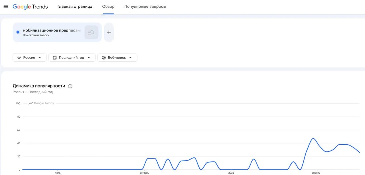Click the April peak on the trend line
The width and height of the screenshot is (365, 175).
[x=313, y=139]
